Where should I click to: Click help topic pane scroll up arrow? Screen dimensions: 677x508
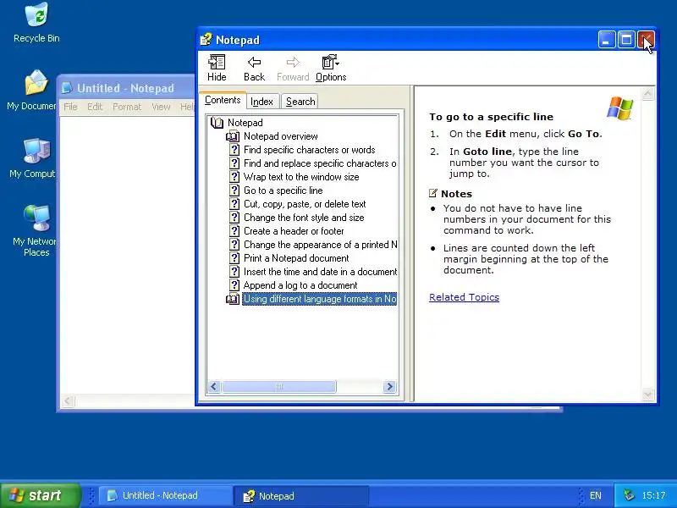click(x=648, y=93)
